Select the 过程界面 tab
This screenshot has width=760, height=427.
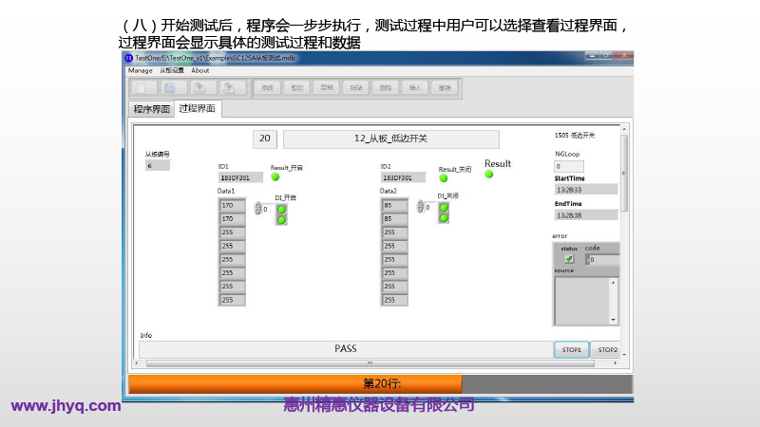198,108
